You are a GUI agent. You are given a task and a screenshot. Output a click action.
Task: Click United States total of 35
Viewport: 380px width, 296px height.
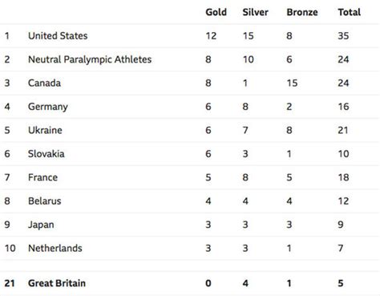[x=343, y=36]
